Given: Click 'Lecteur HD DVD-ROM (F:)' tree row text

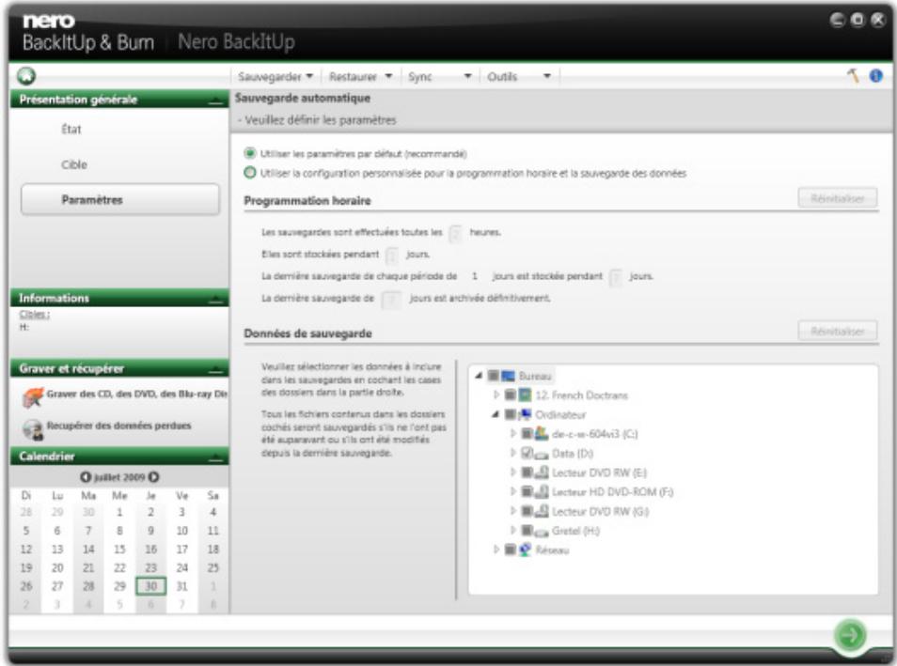Looking at the screenshot, I should click(612, 491).
